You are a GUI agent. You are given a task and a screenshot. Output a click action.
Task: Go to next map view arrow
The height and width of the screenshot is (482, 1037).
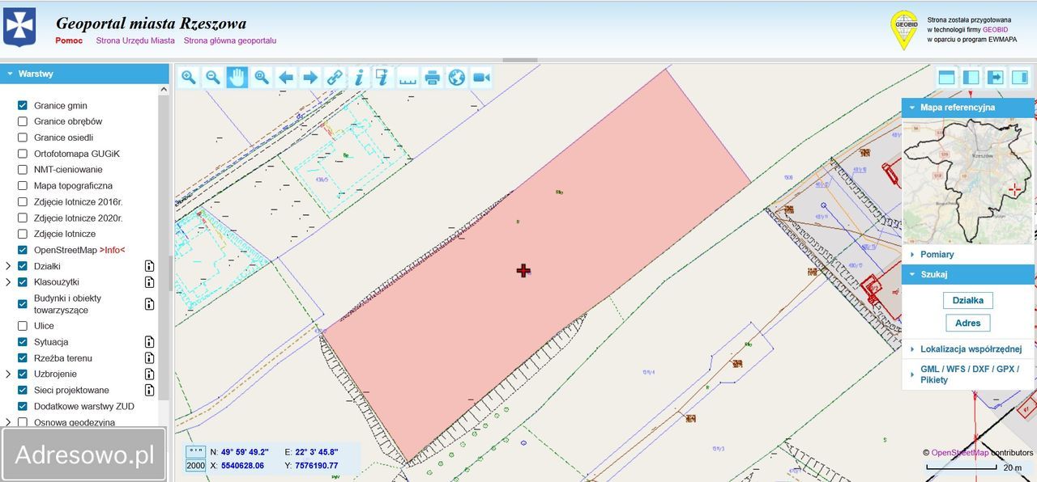(310, 78)
